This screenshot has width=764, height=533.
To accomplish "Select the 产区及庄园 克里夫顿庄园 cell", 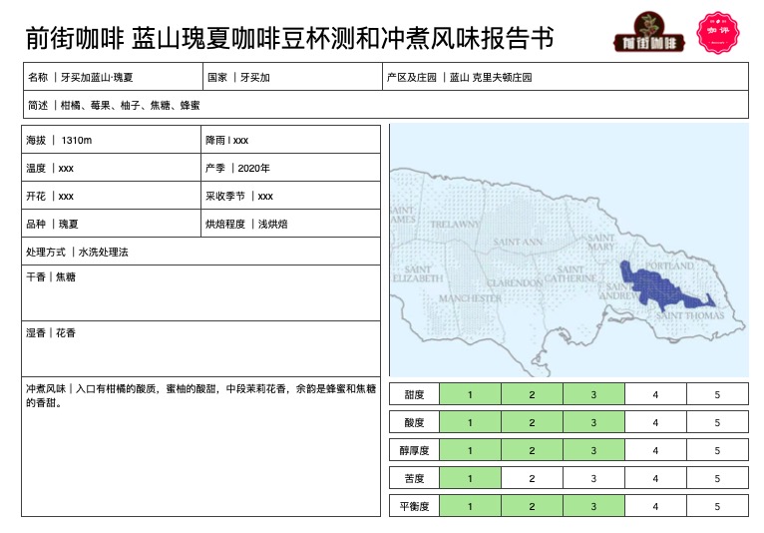I will pos(565,77).
